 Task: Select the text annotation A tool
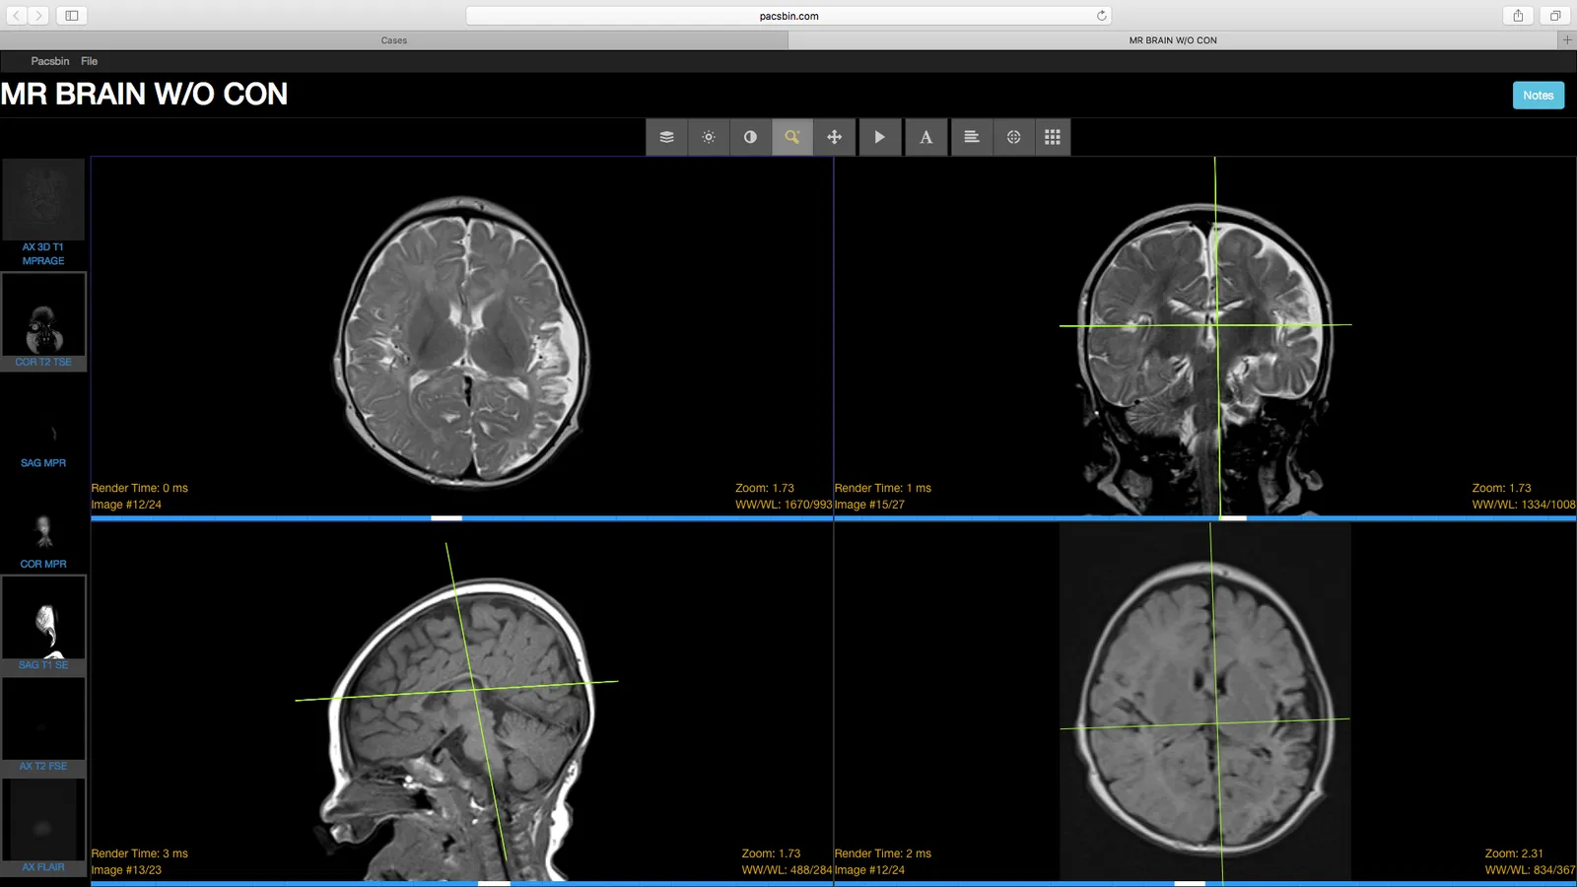pos(926,137)
